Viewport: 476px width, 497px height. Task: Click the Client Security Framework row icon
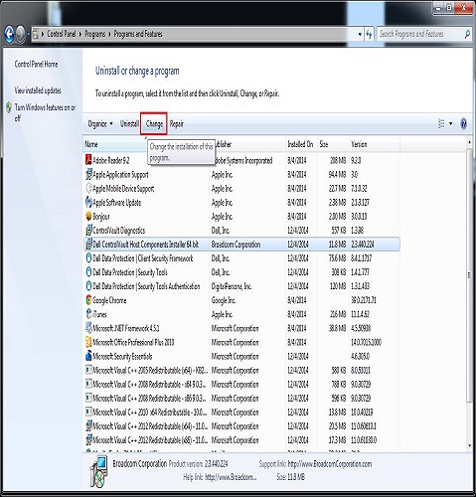click(88, 258)
